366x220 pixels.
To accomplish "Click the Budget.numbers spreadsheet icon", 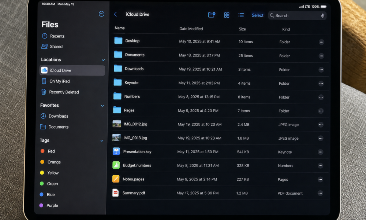I will click(116, 165).
